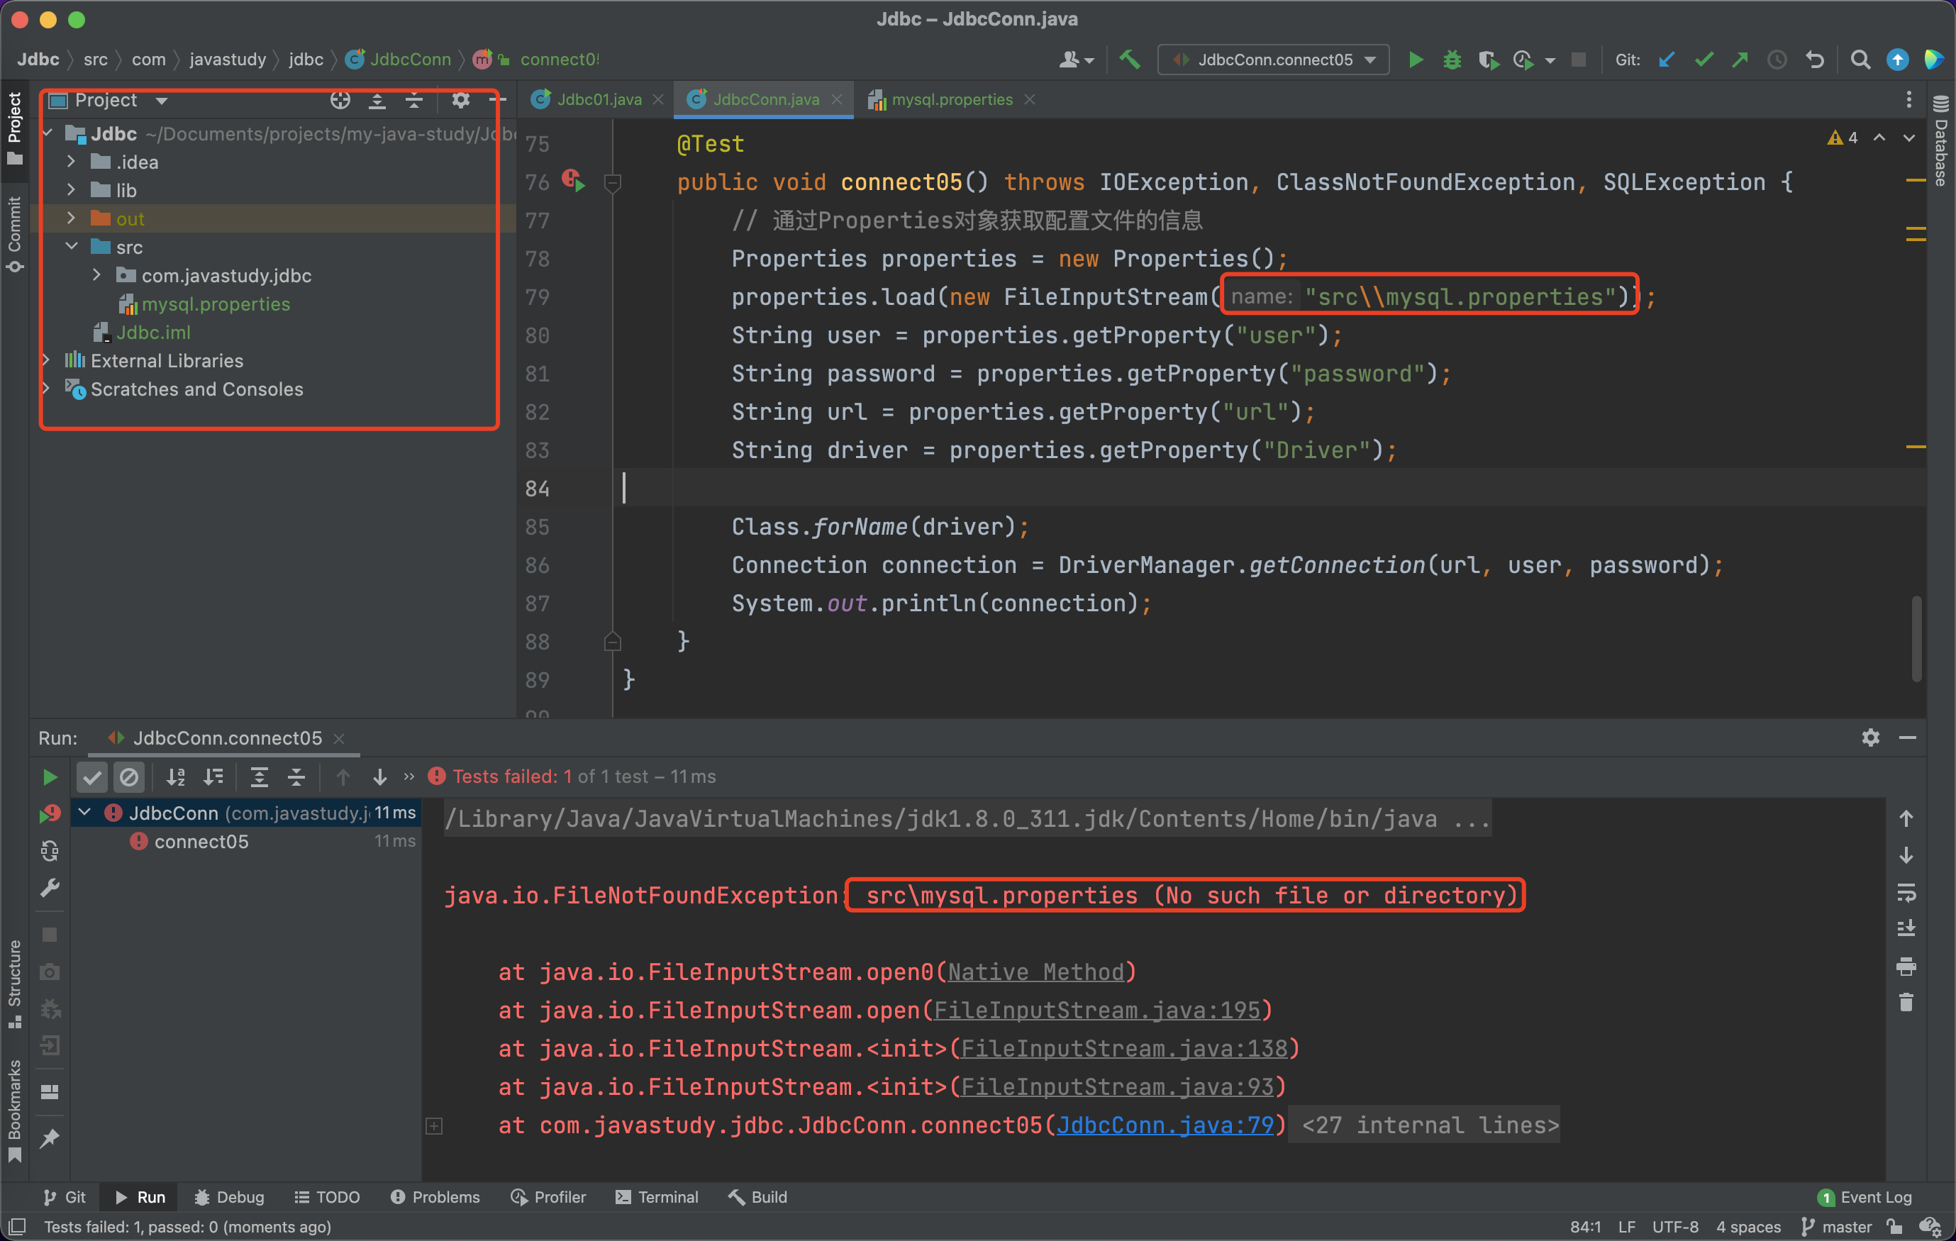Select connect05 failed test in test tree
The height and width of the screenshot is (1241, 1956).
coord(201,842)
